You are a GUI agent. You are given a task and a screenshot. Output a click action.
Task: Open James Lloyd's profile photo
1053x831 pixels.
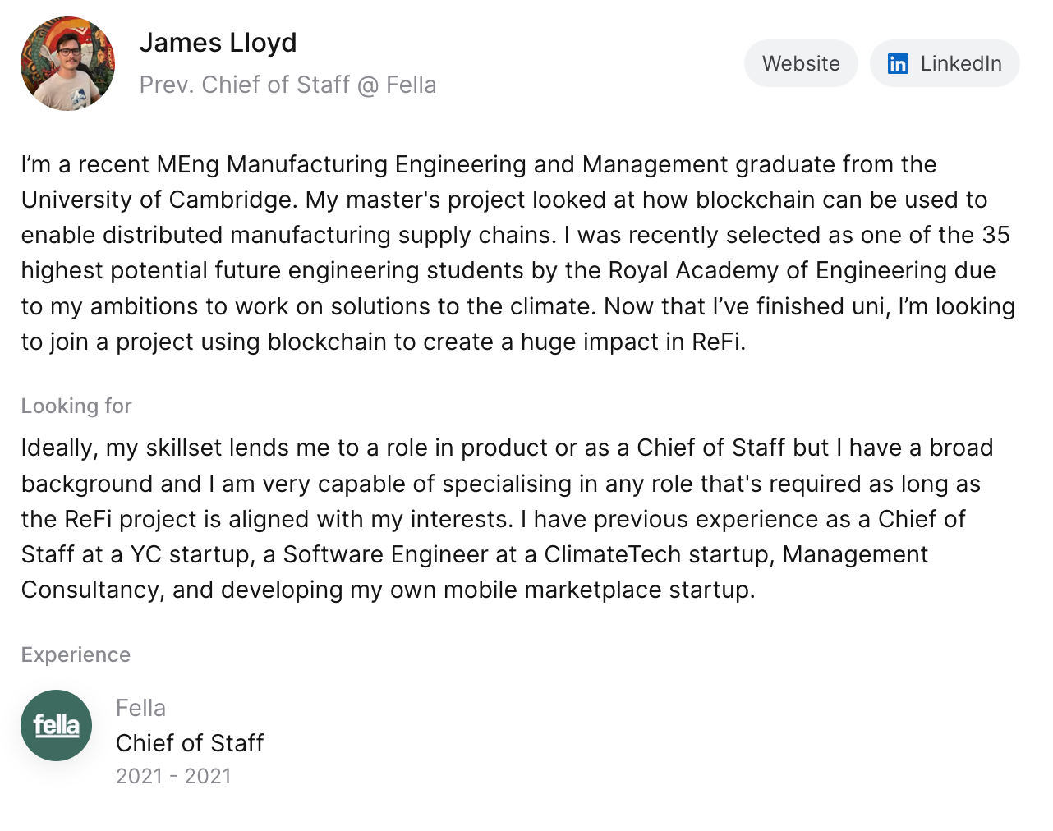point(67,64)
